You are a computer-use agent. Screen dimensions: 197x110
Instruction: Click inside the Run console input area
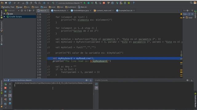(53, 96)
